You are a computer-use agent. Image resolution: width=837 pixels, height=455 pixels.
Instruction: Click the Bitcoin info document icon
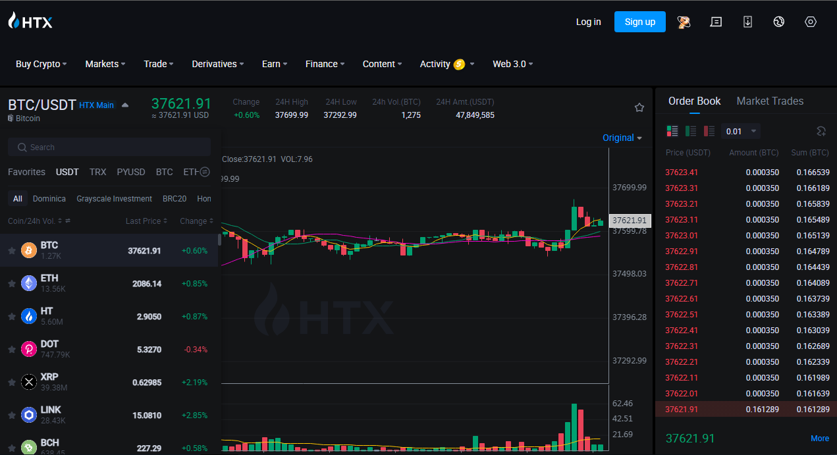[x=11, y=119]
